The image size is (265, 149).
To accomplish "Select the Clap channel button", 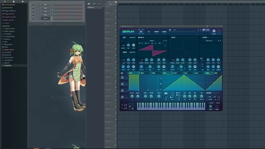I will pyautogui.click(x=45, y=8).
